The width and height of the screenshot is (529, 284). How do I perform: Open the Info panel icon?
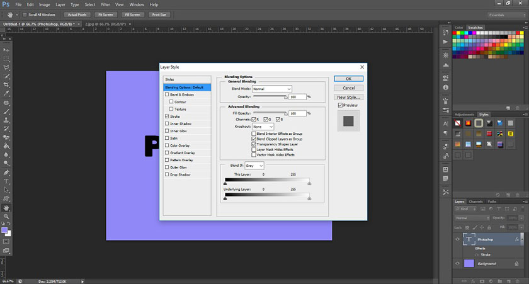pos(446,88)
